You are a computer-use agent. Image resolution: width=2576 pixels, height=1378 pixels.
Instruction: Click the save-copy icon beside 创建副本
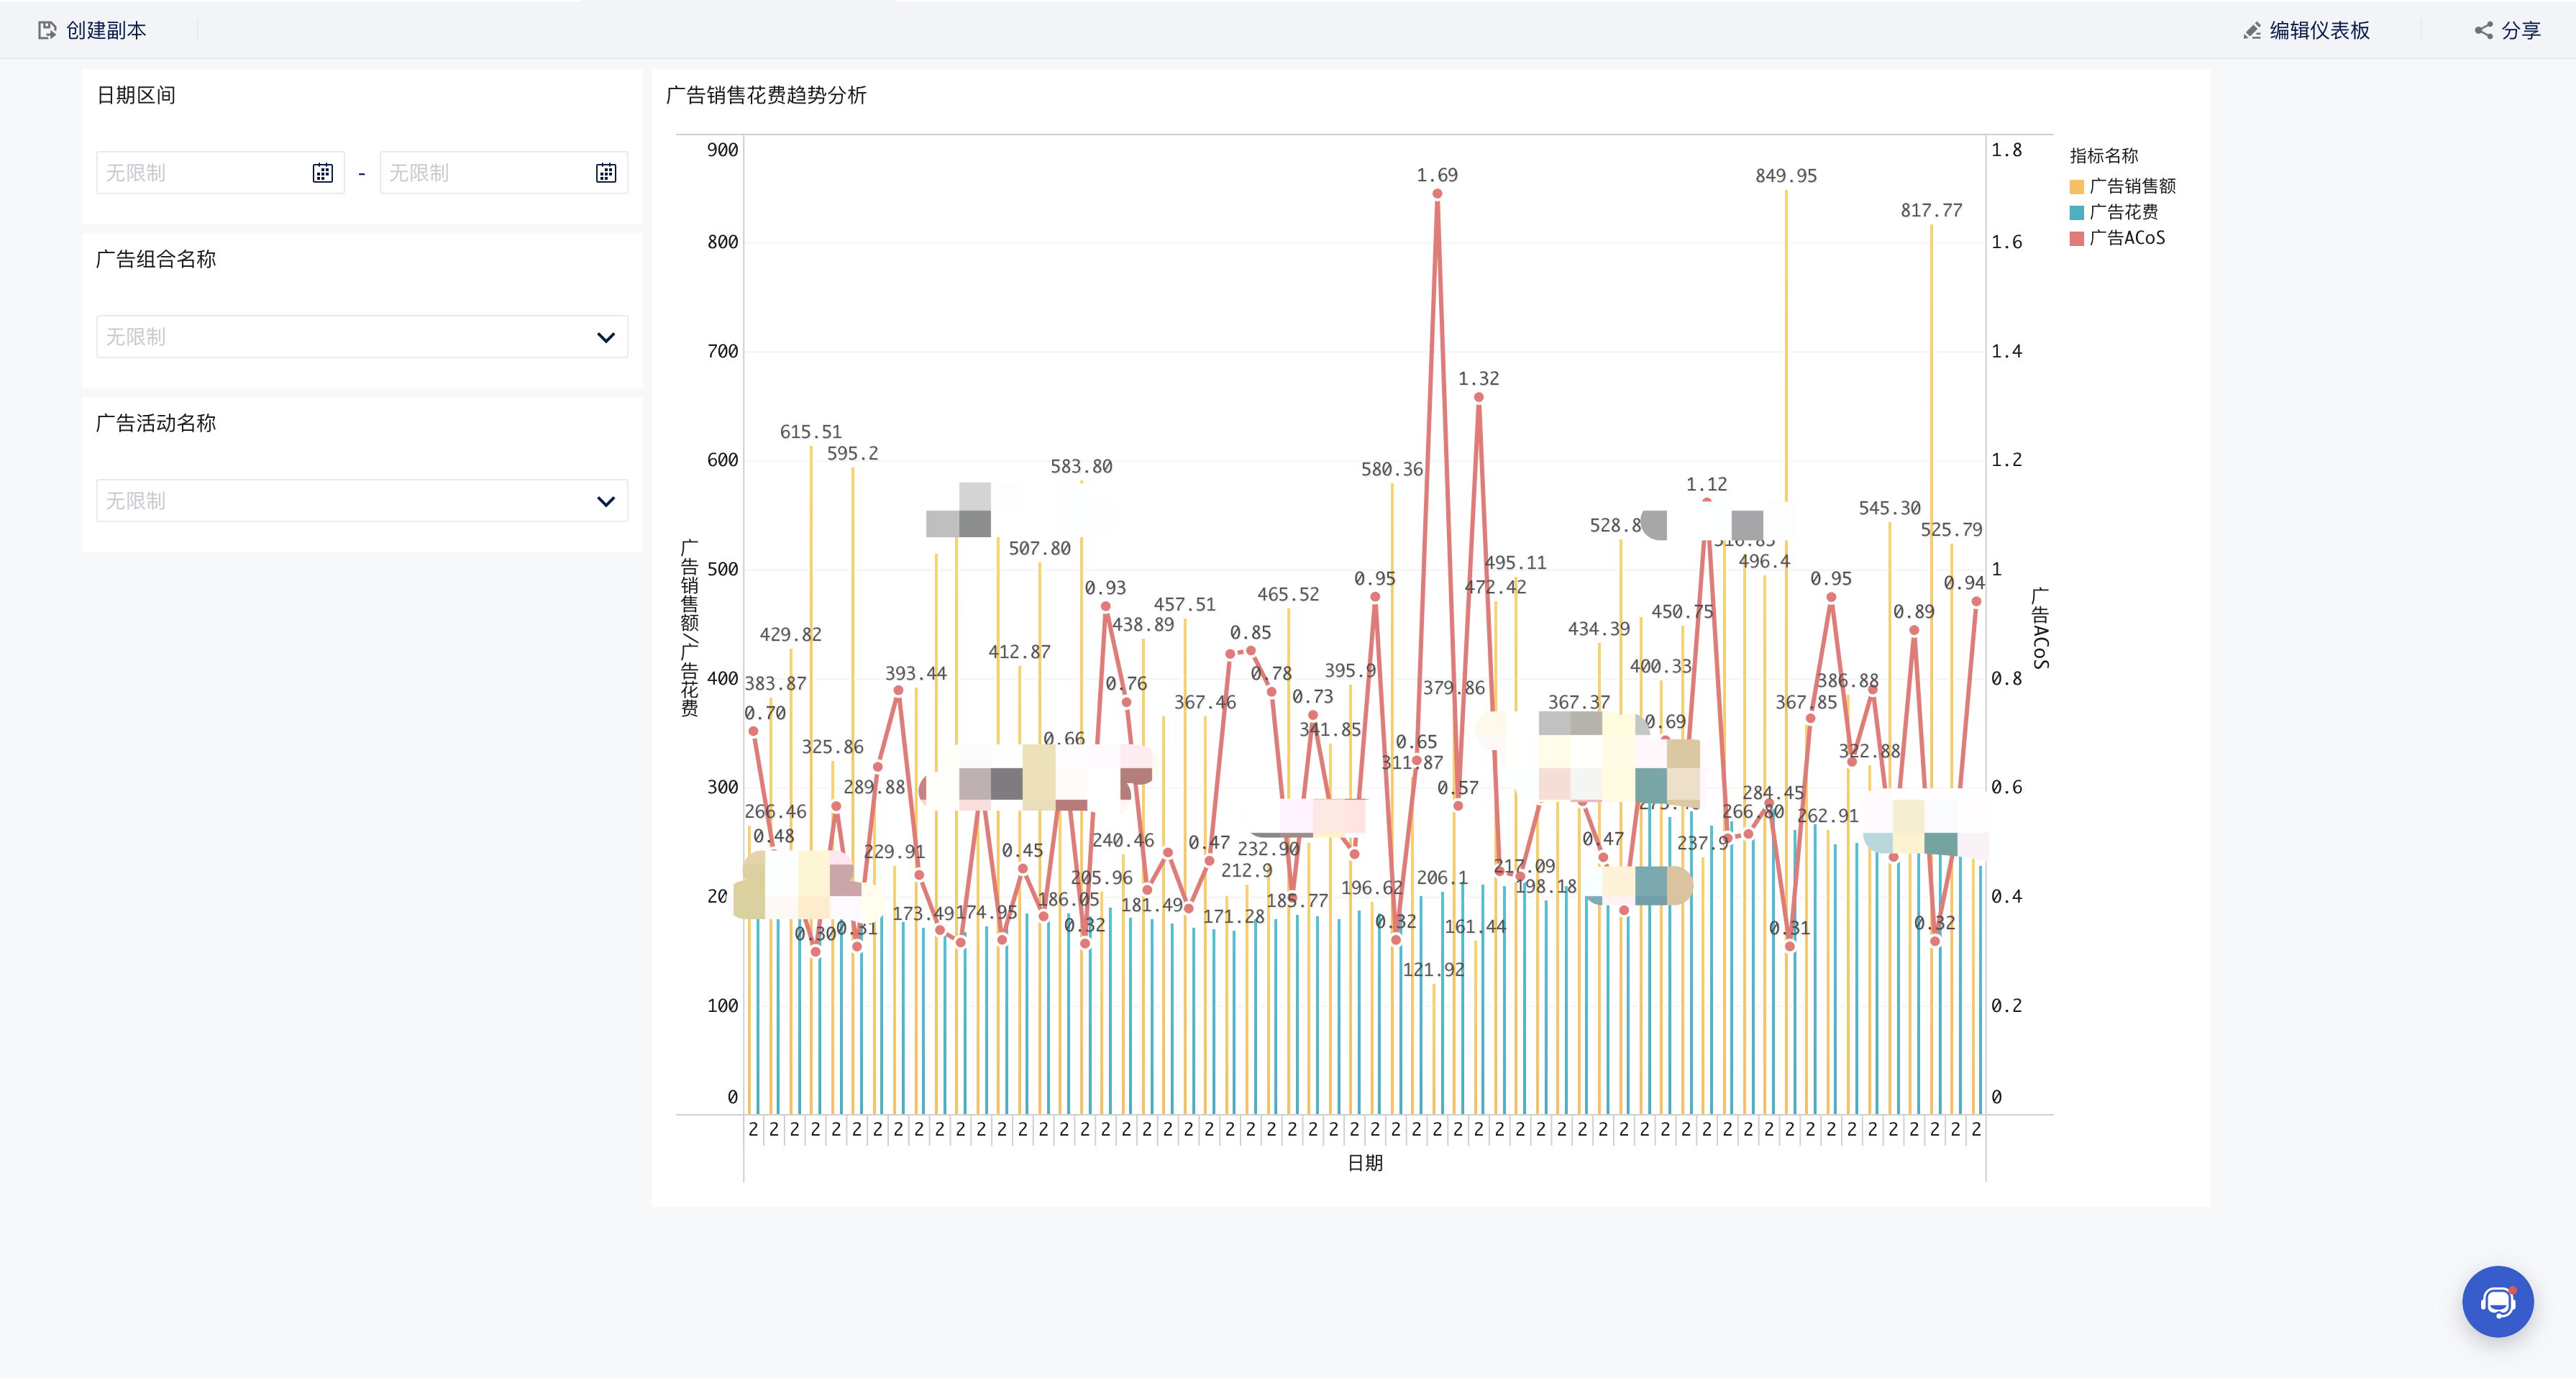pyautogui.click(x=47, y=30)
